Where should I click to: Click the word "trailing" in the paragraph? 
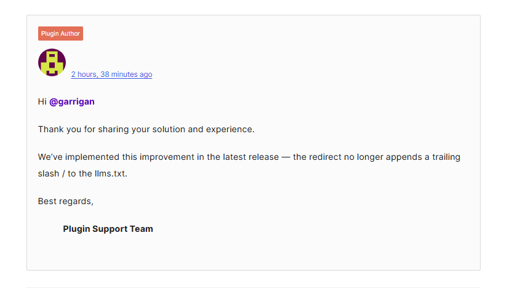tap(444, 157)
